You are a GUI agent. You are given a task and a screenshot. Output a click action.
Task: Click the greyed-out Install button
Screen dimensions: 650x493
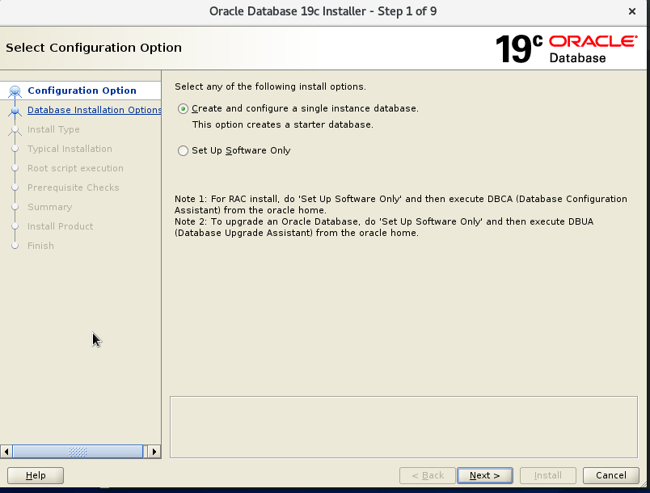[547, 475]
